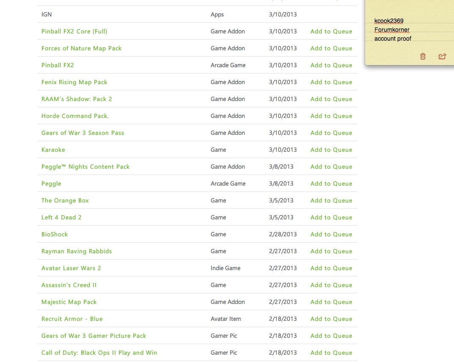Add BioShock to queue
Viewport: 454px width, 364px height.
click(x=331, y=234)
